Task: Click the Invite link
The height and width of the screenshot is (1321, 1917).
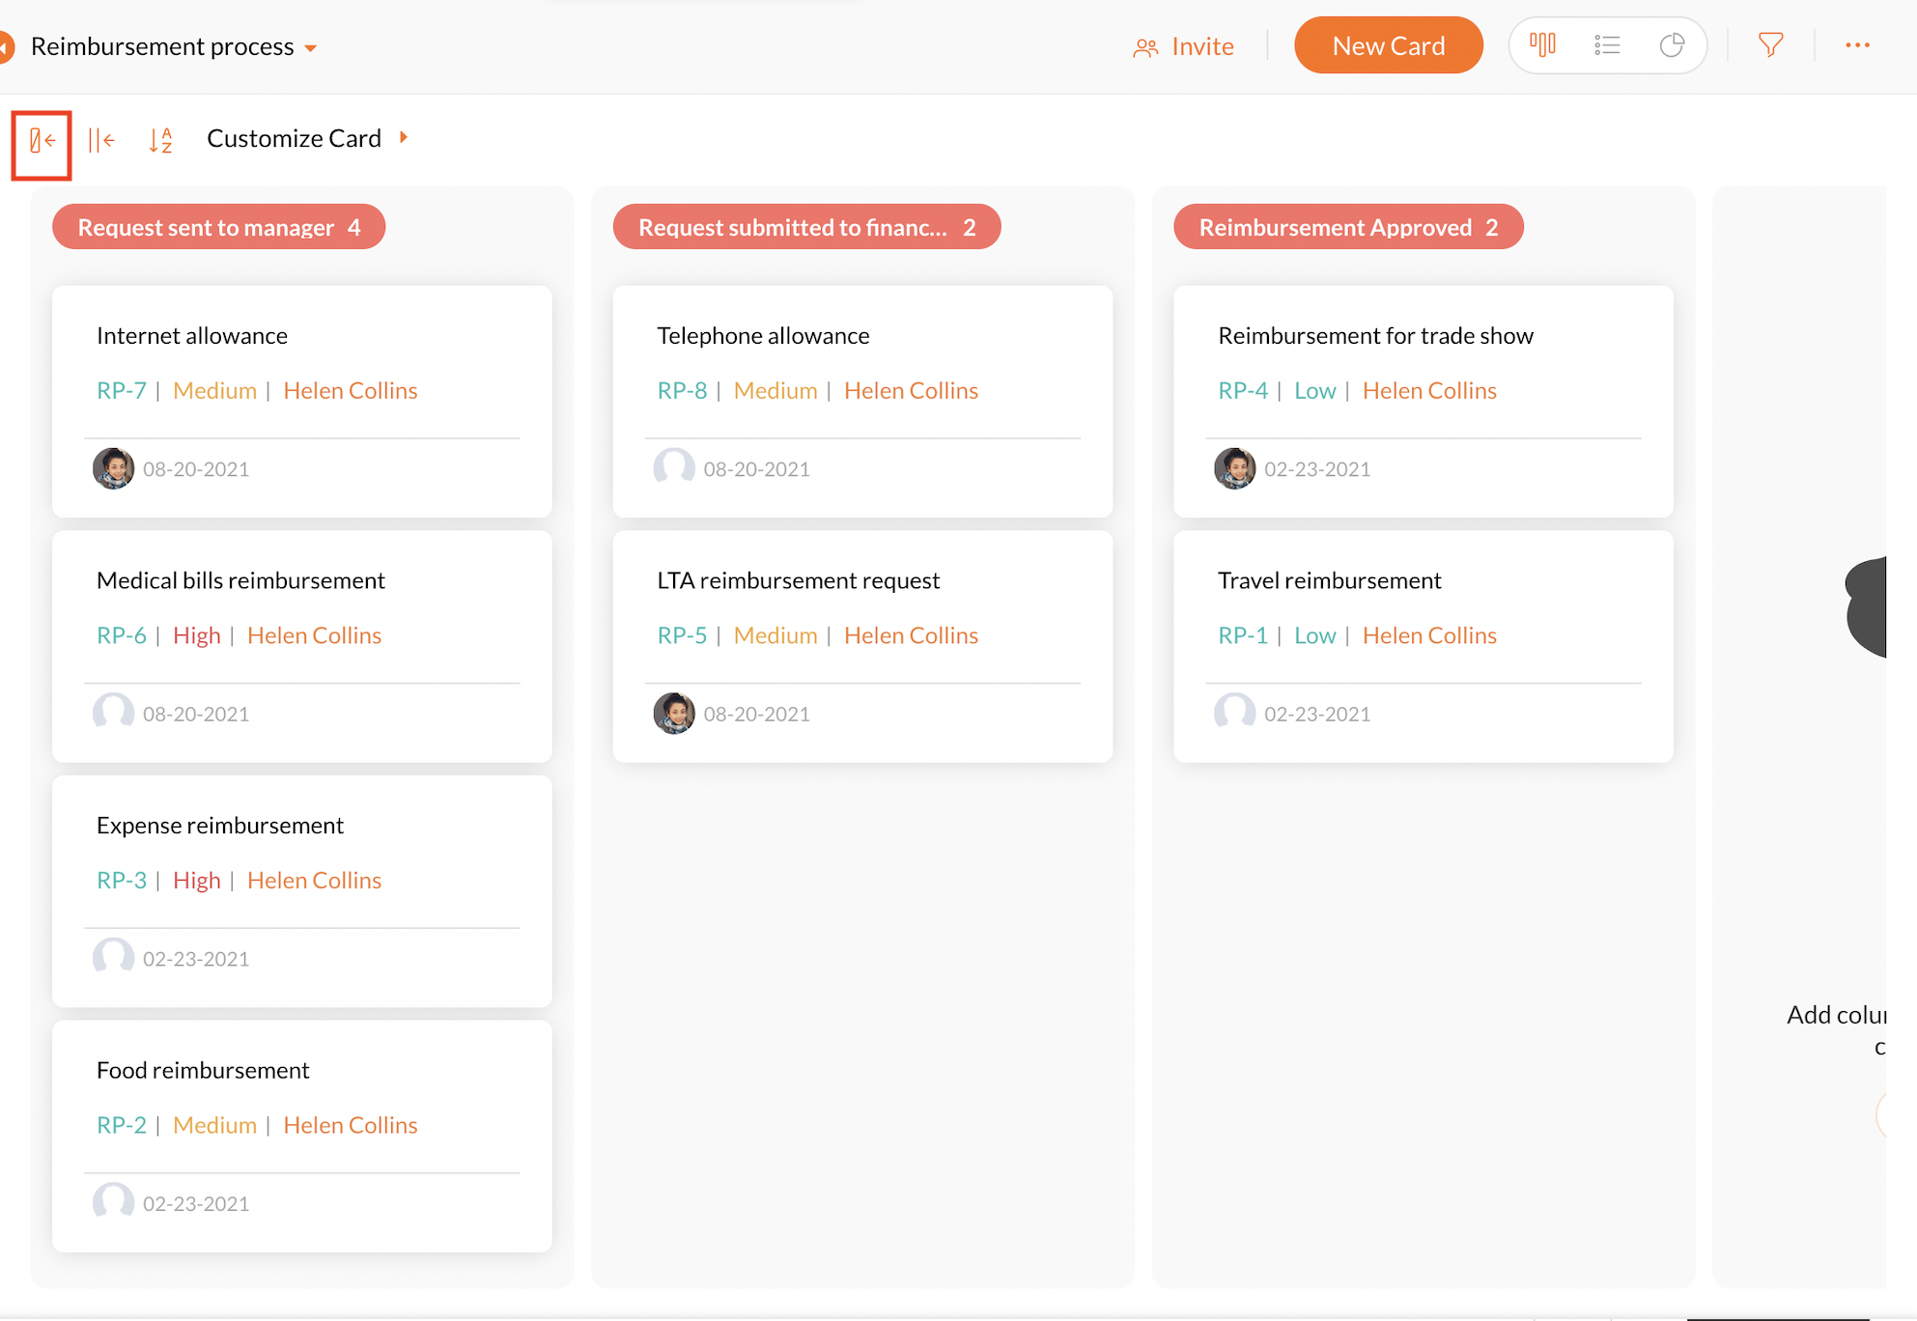Action: [x=1183, y=46]
